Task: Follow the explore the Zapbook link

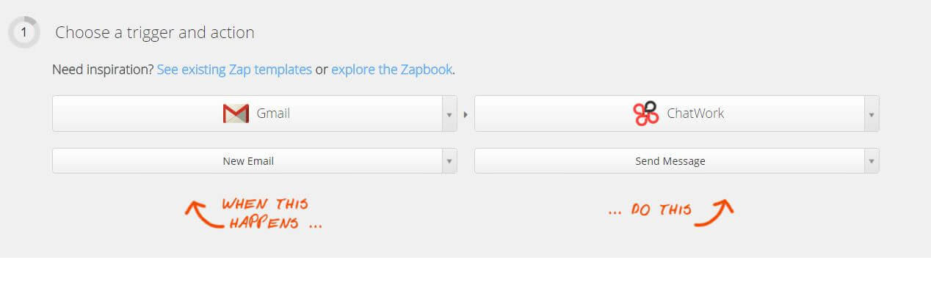Action: point(392,70)
